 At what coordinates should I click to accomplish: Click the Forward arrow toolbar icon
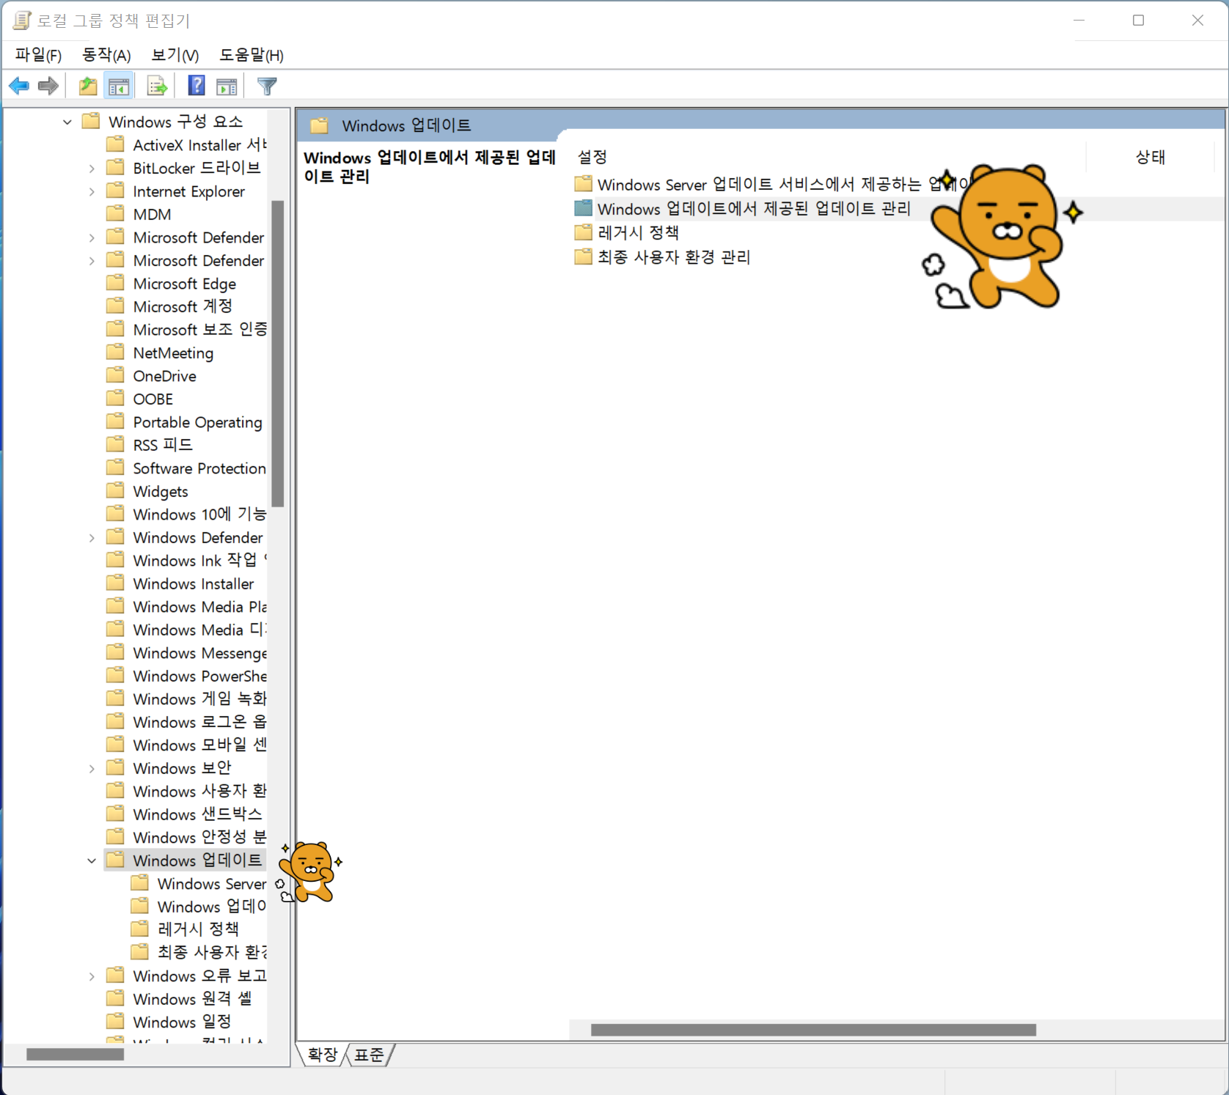tap(48, 86)
